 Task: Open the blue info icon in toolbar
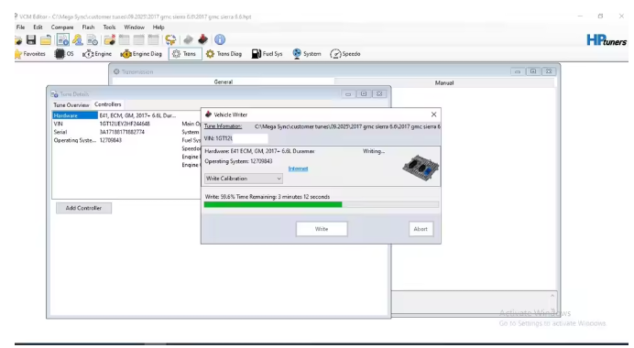point(220,39)
